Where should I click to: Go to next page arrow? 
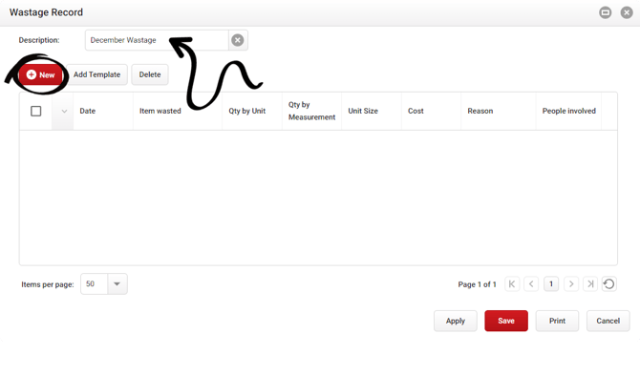571,283
